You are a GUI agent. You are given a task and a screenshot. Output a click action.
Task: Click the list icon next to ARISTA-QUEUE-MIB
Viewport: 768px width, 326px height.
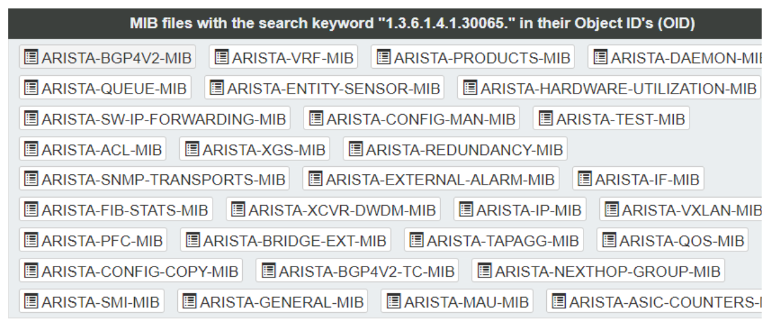(31, 88)
